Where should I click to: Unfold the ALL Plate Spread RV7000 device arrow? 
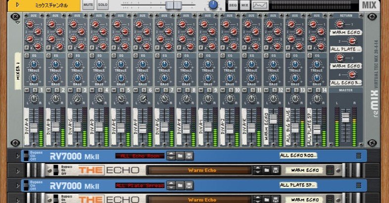18,185
